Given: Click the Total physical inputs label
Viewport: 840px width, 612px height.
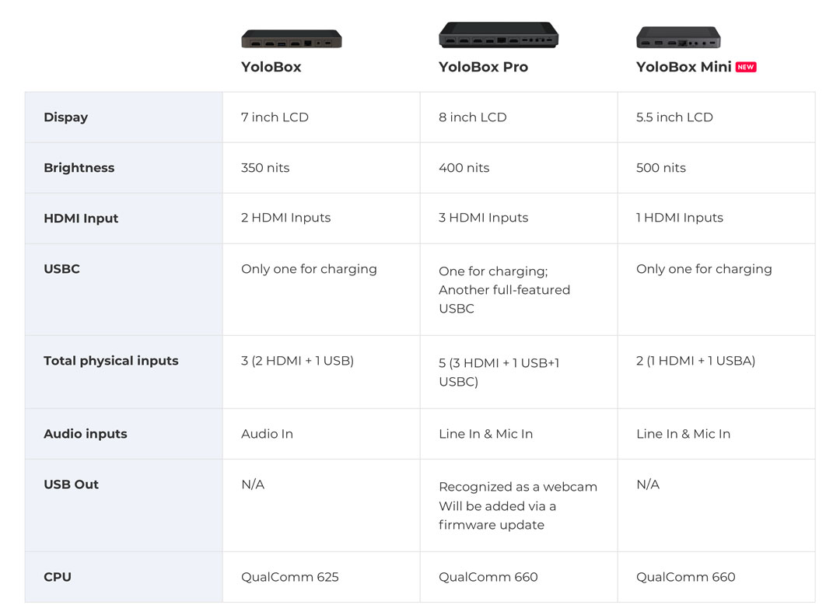Looking at the screenshot, I should coord(111,361).
